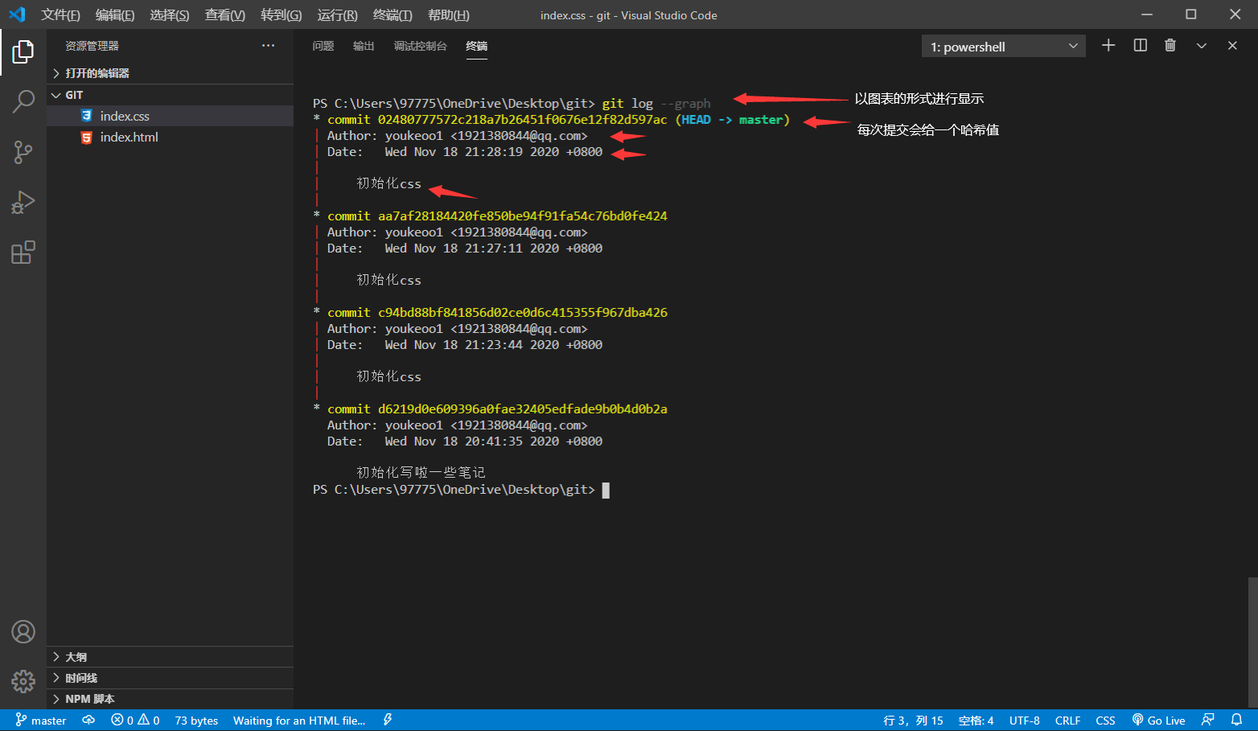Open the Manage gear icon
This screenshot has width=1258, height=731.
coord(23,682)
